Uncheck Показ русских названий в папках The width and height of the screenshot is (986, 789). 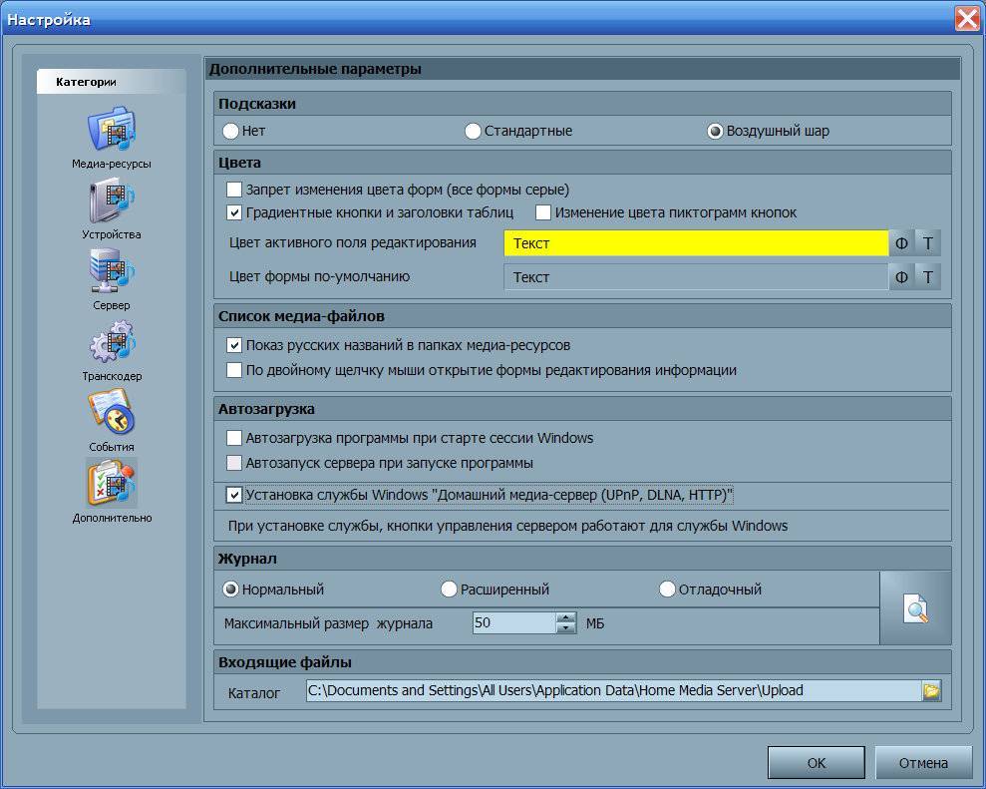click(x=234, y=345)
